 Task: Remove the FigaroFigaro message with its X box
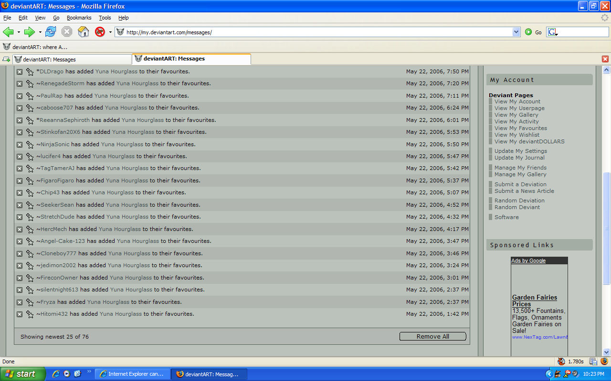tap(20, 181)
